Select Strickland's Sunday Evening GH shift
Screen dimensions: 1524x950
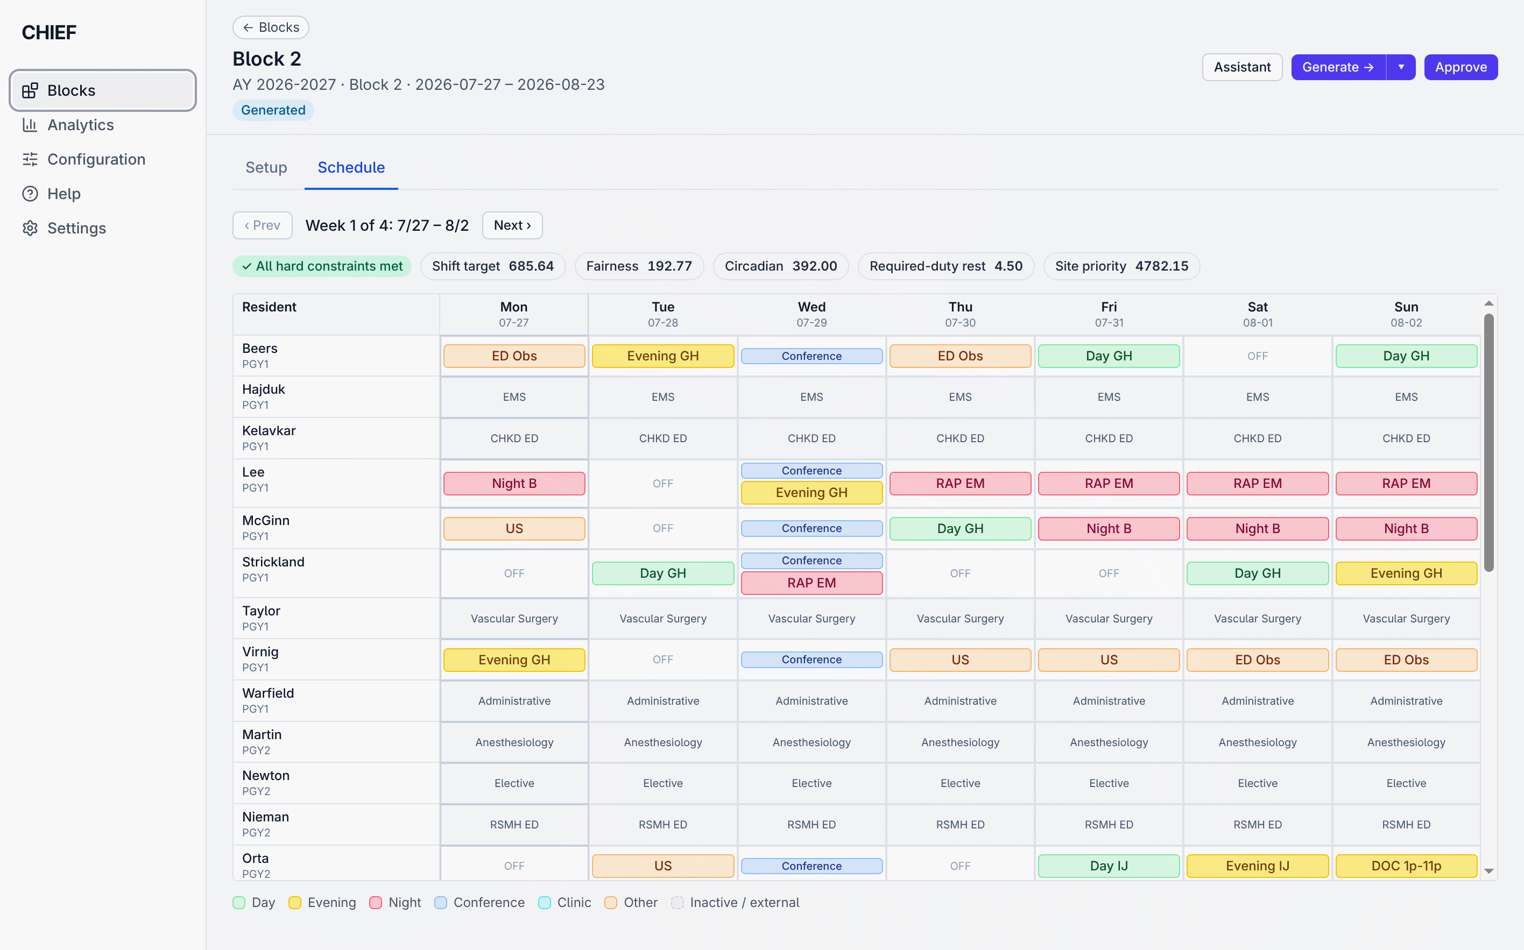pos(1406,573)
